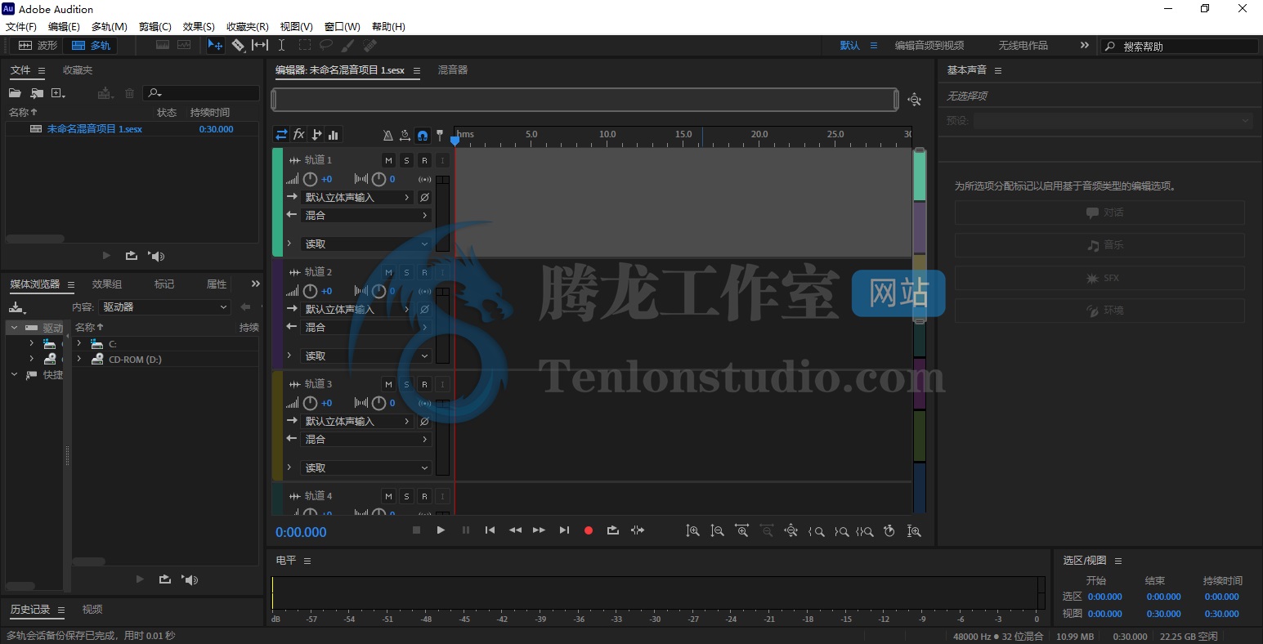Click the Fast Forward button

[539, 530]
